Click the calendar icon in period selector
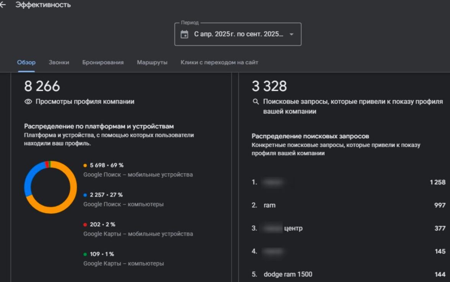 [x=184, y=34]
